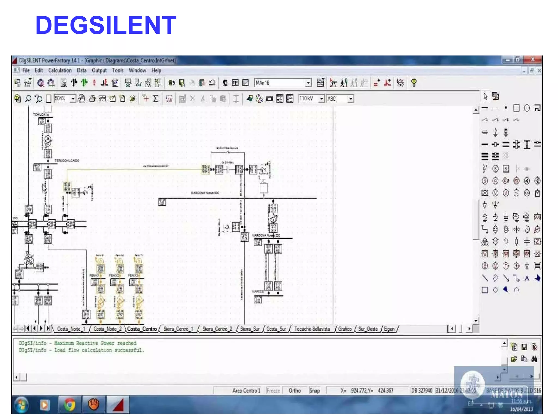Select the hand pan tool
This screenshot has width=558, height=418.
tap(81, 99)
